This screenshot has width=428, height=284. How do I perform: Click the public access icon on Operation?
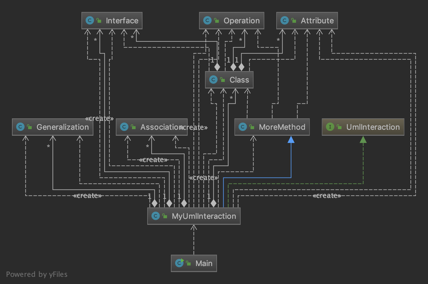click(x=216, y=20)
